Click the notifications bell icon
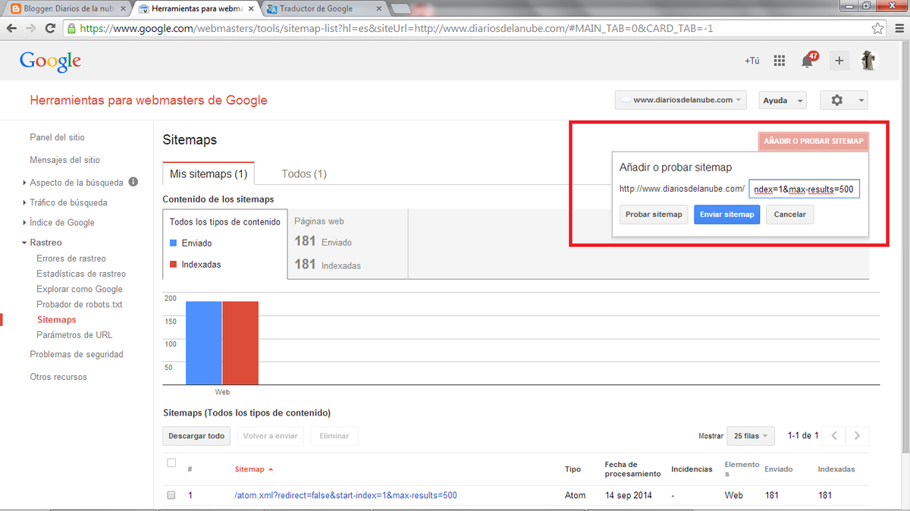 808,61
